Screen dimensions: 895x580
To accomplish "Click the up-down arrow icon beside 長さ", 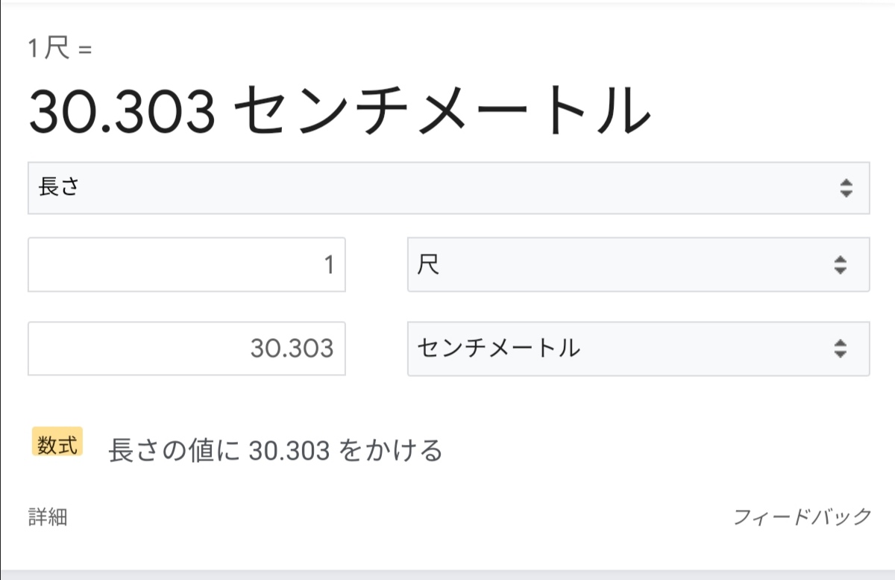I will 845,188.
